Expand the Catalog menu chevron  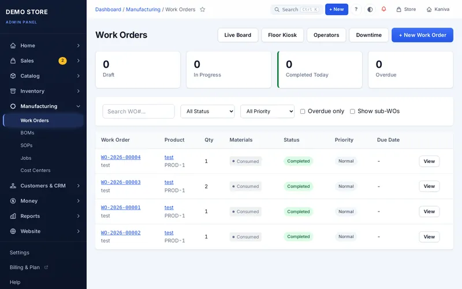79,76
